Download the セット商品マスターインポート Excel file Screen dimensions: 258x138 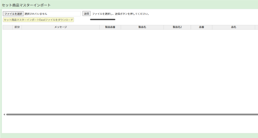pos(38,20)
